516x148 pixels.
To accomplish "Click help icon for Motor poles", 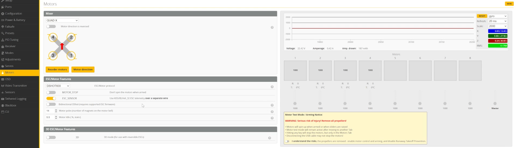I will (x=272, y=112).
